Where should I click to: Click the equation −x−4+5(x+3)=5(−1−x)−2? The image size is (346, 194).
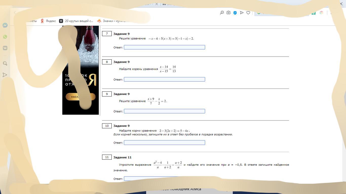point(171,39)
